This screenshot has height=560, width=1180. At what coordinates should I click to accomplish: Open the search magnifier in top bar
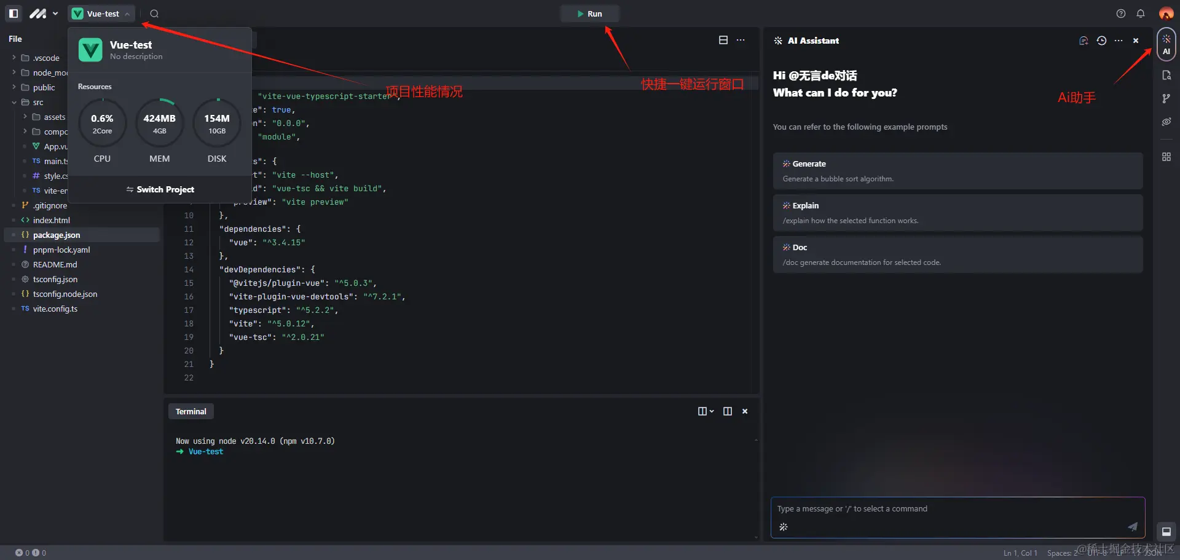pos(154,14)
